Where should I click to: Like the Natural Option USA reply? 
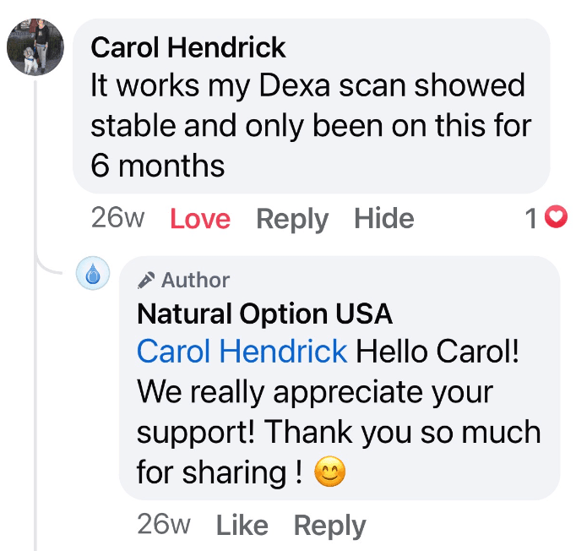click(242, 525)
